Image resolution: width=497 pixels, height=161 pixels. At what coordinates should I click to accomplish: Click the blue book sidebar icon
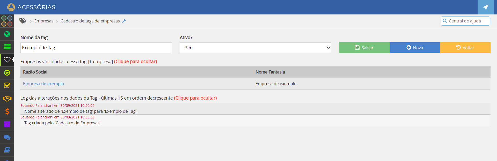(x=7, y=150)
